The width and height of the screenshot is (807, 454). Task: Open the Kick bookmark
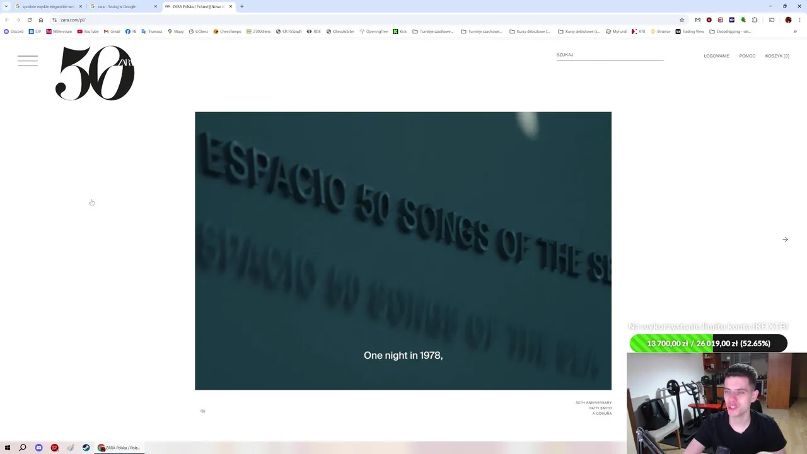[400, 32]
